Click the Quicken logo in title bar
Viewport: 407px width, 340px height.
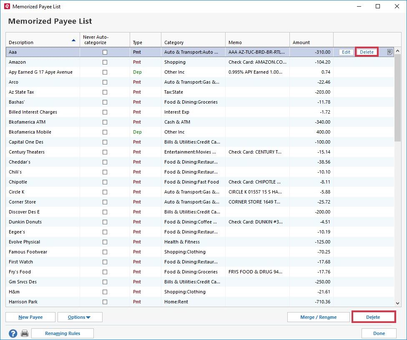click(x=6, y=6)
